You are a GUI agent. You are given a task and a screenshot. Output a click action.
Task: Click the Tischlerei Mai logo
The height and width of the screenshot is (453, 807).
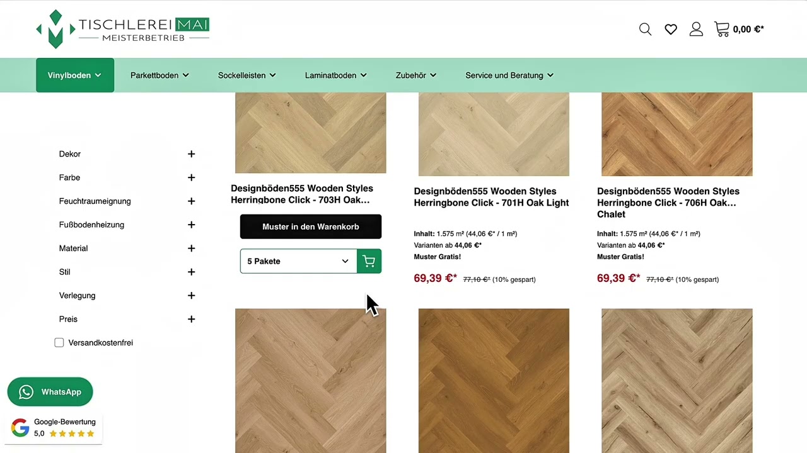click(123, 29)
